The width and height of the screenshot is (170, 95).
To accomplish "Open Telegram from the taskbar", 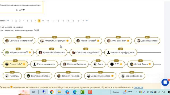I will (x=67, y=92).
